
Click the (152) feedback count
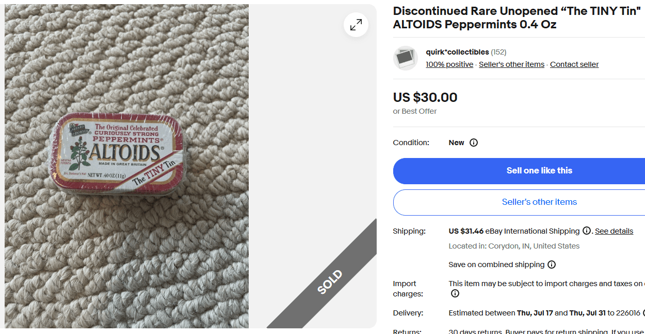[499, 51]
